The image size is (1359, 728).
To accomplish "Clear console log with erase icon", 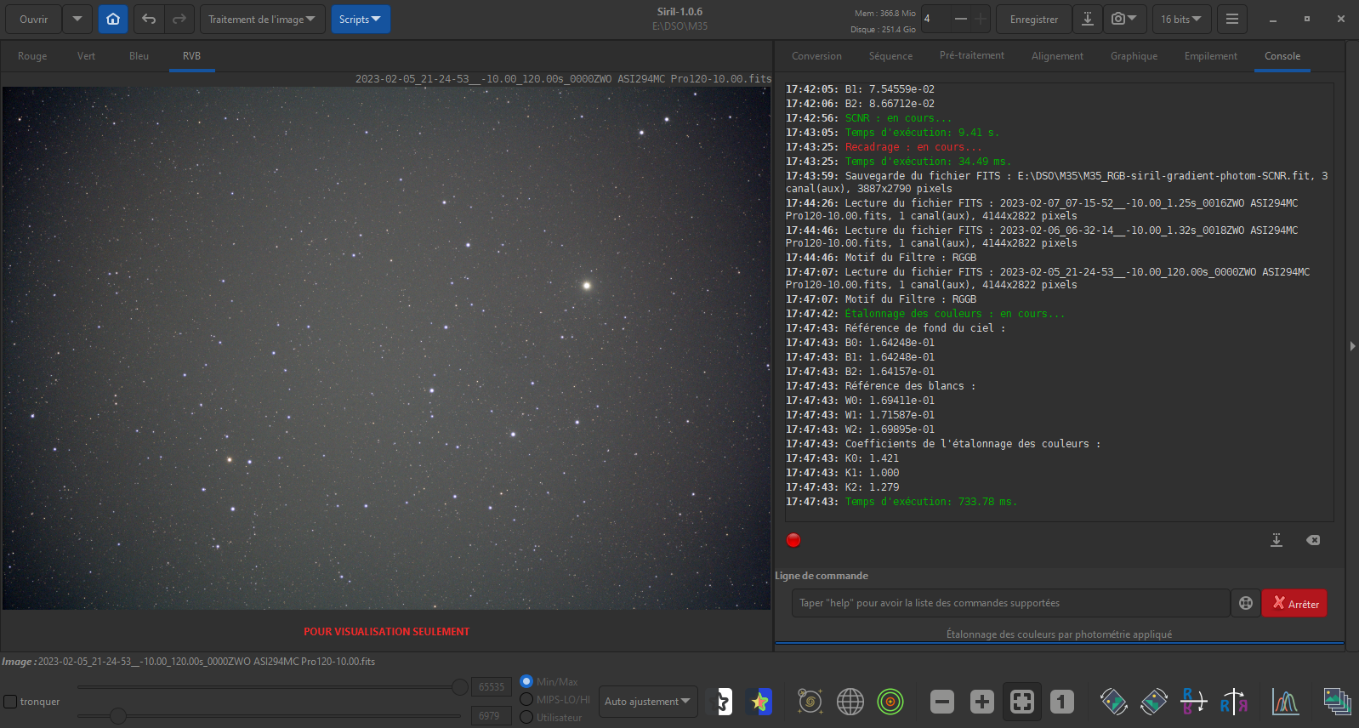I will pyautogui.click(x=1313, y=540).
